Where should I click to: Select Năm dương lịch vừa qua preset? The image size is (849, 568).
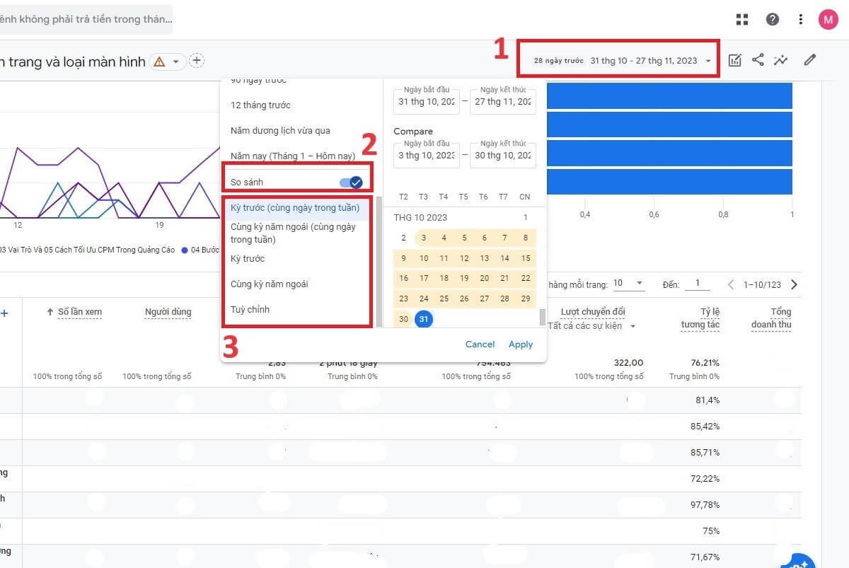coord(280,131)
